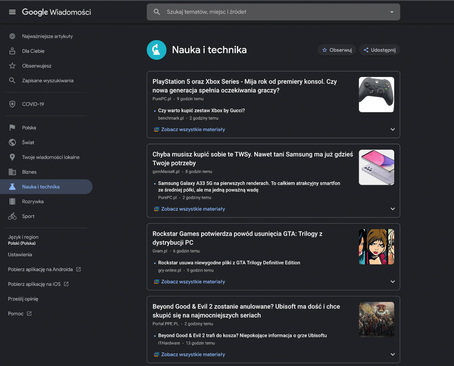Click the globe icon for Najważniejsze artykuły
The image size is (454, 366).
click(x=12, y=36)
